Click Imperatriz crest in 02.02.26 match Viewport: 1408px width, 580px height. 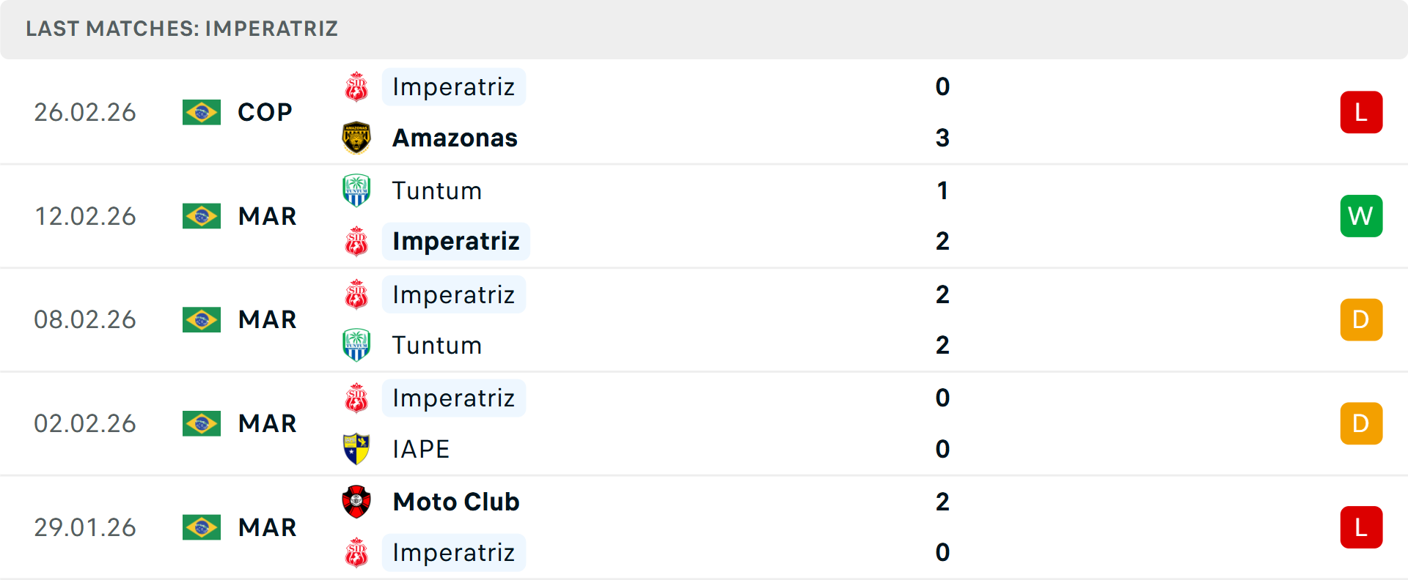[x=356, y=398]
